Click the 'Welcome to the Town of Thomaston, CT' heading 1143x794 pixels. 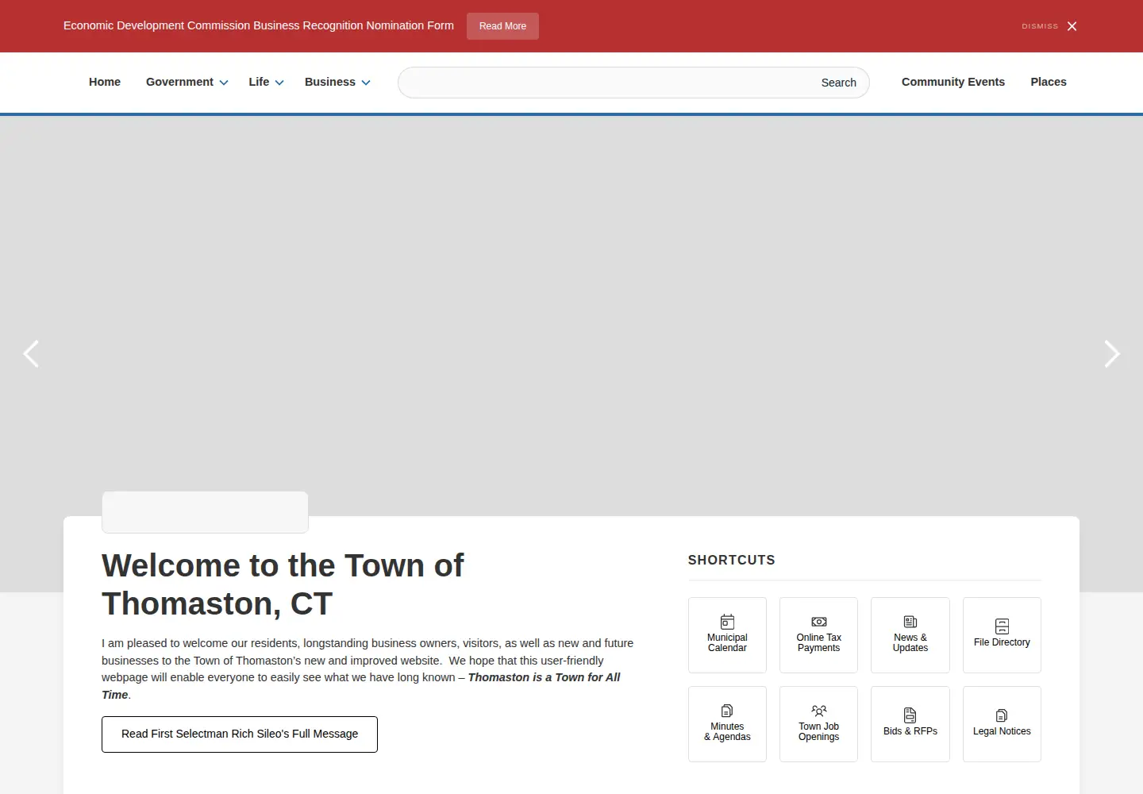(x=283, y=584)
